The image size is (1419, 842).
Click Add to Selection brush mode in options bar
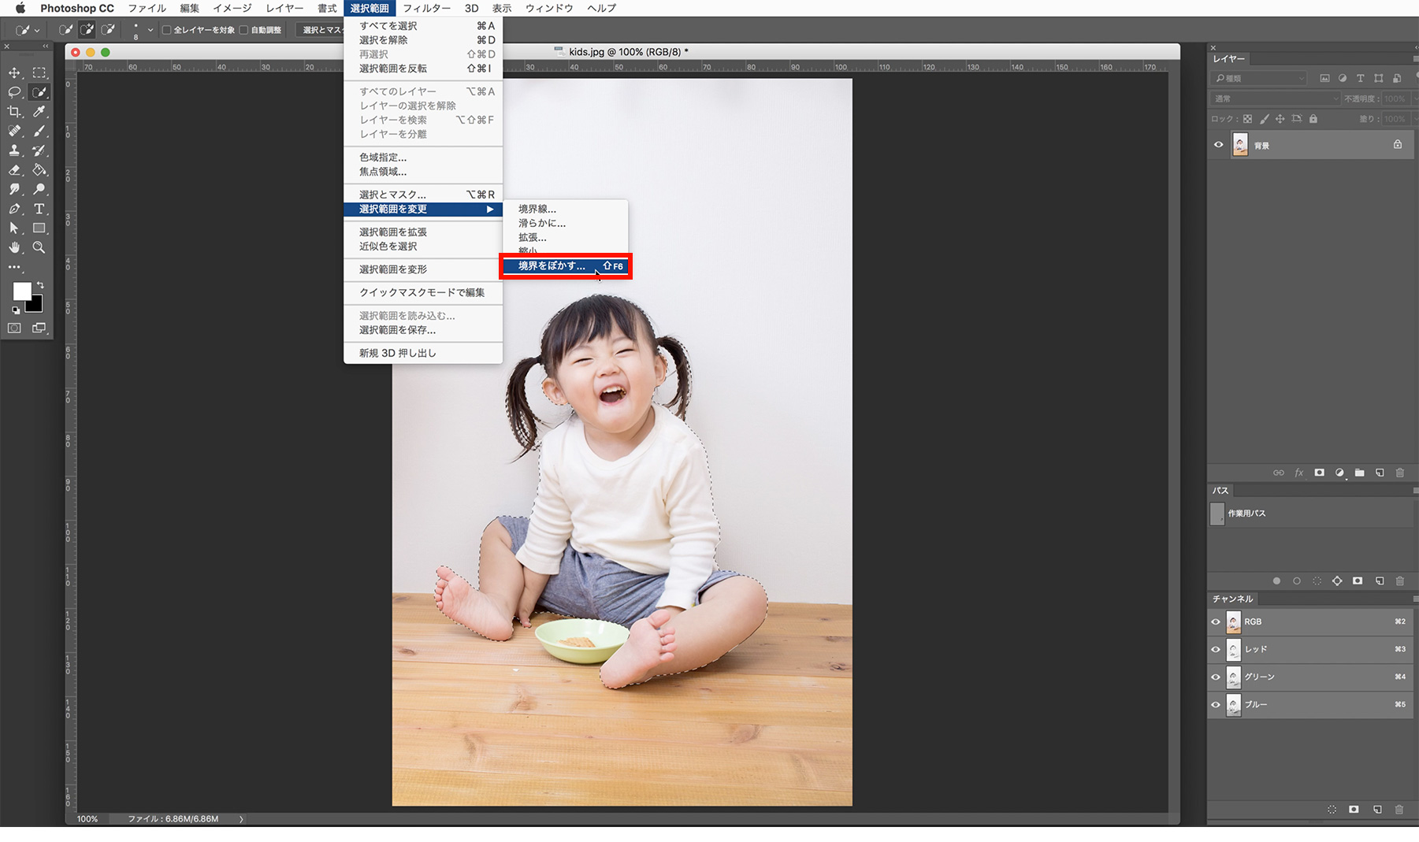(87, 30)
